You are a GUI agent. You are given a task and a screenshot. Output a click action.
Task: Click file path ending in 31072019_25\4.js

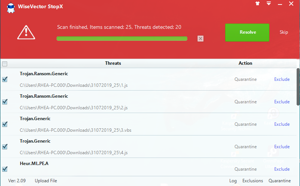(74, 153)
